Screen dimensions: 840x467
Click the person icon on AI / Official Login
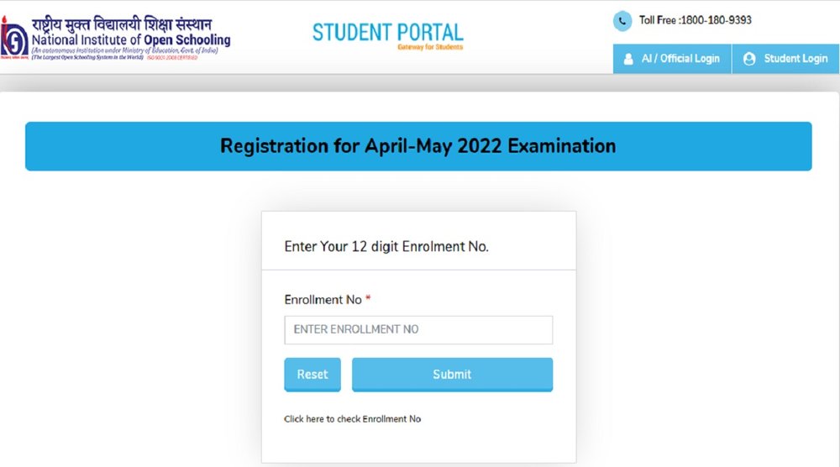628,59
